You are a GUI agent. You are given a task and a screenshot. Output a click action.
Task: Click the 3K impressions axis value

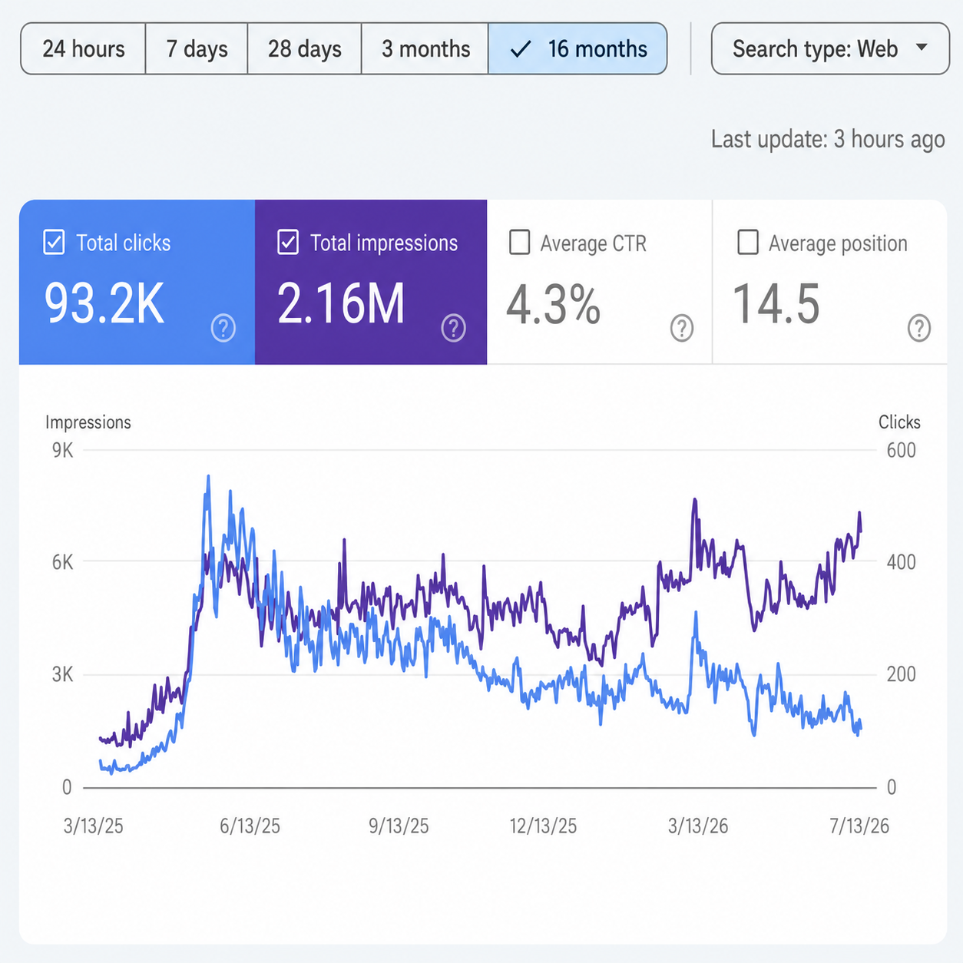63,674
